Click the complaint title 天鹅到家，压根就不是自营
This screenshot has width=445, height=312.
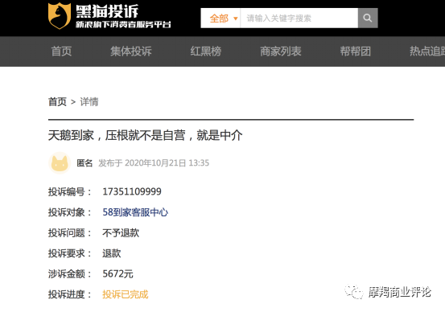[x=146, y=135]
